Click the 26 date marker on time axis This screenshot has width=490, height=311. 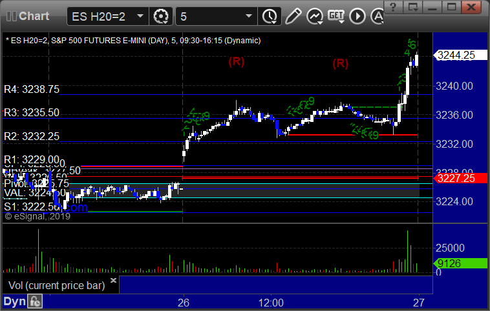click(184, 303)
